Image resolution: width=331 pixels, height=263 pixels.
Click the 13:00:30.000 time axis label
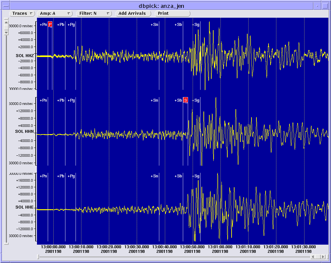point(137,247)
